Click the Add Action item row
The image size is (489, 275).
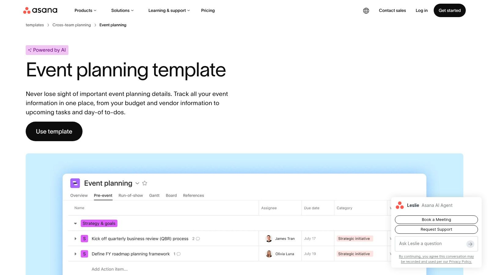[110, 269]
